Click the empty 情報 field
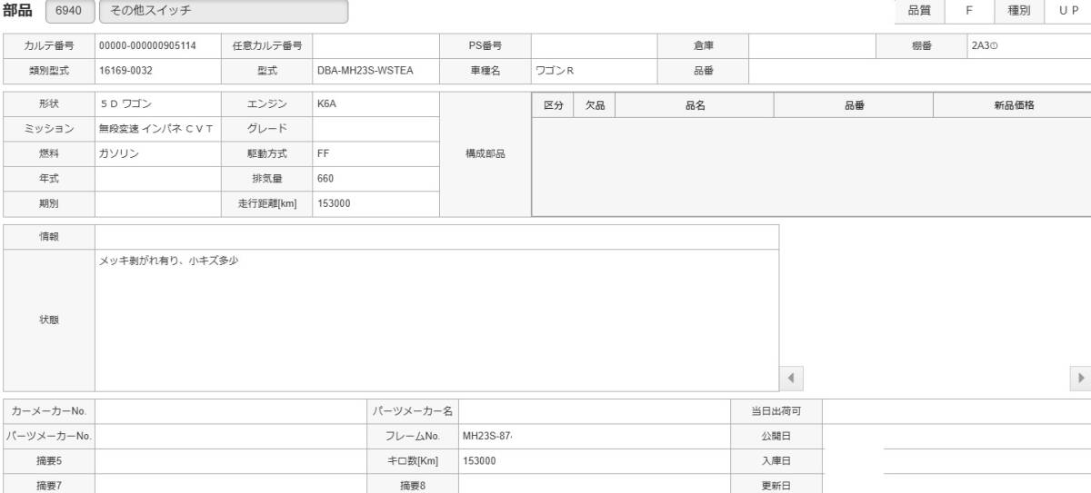 click(436, 237)
